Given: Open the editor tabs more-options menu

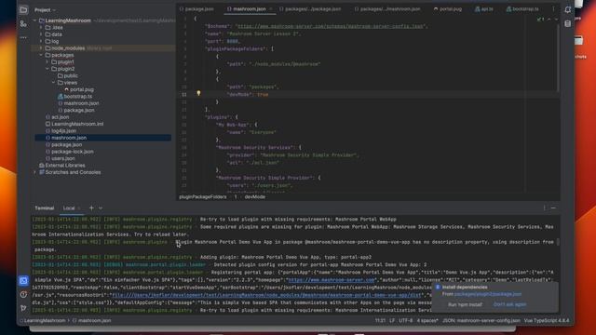Looking at the screenshot, I should [553, 8].
